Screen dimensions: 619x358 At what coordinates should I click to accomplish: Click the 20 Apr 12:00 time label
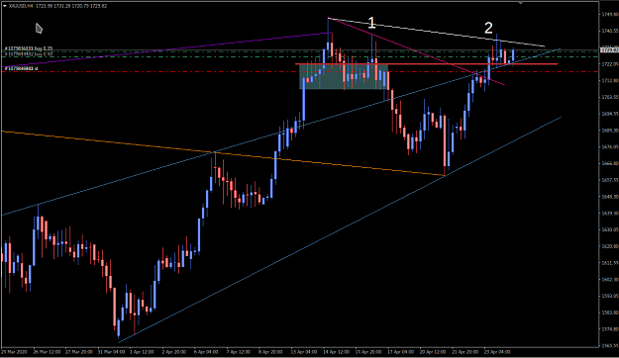433,352
